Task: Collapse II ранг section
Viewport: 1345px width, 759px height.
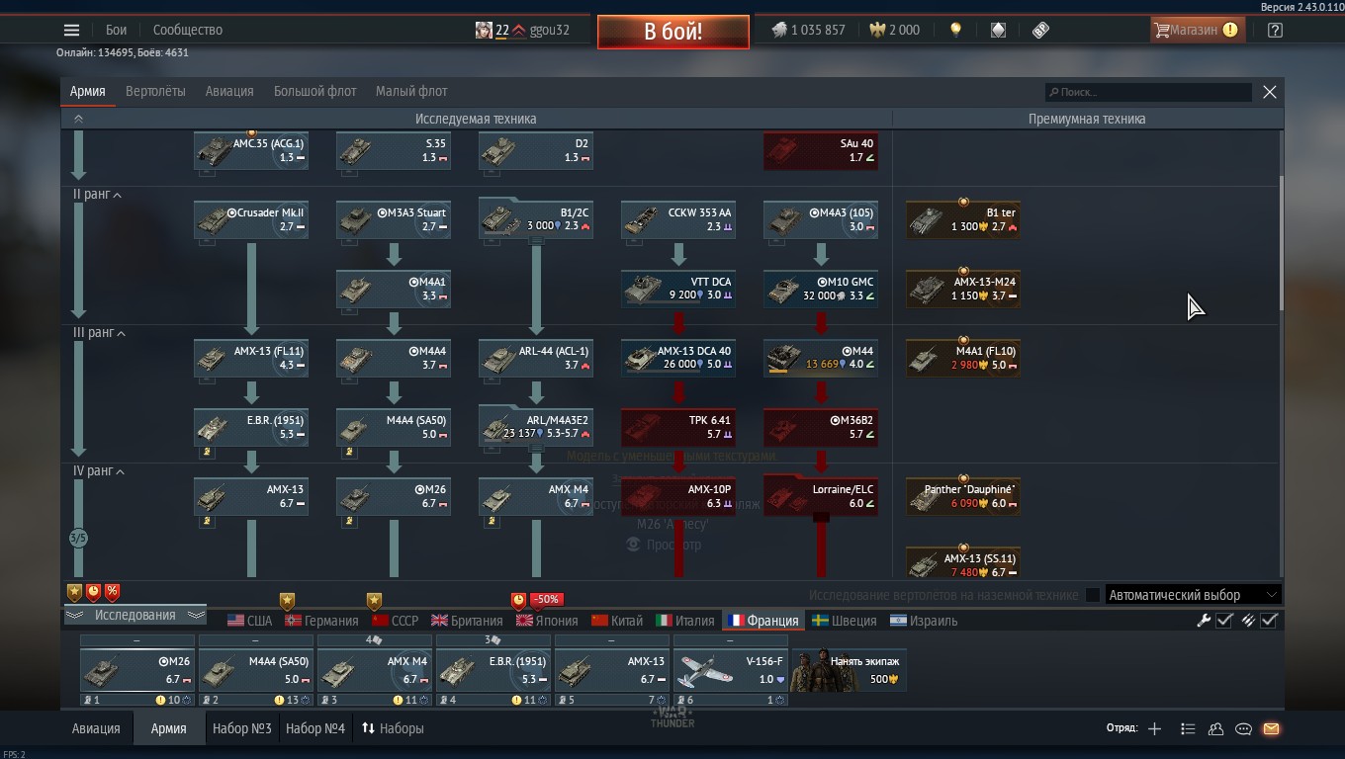Action: tap(97, 195)
